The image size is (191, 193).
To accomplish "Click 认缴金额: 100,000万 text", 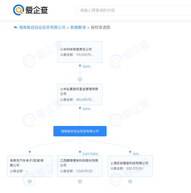I will (77, 99).
